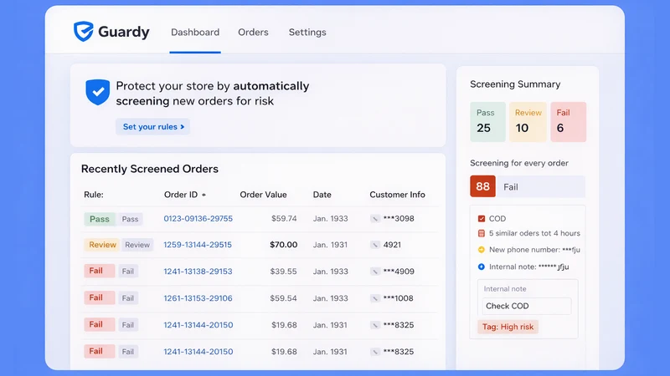
Task: Select the Fail 6 summary card
Action: coord(569,122)
